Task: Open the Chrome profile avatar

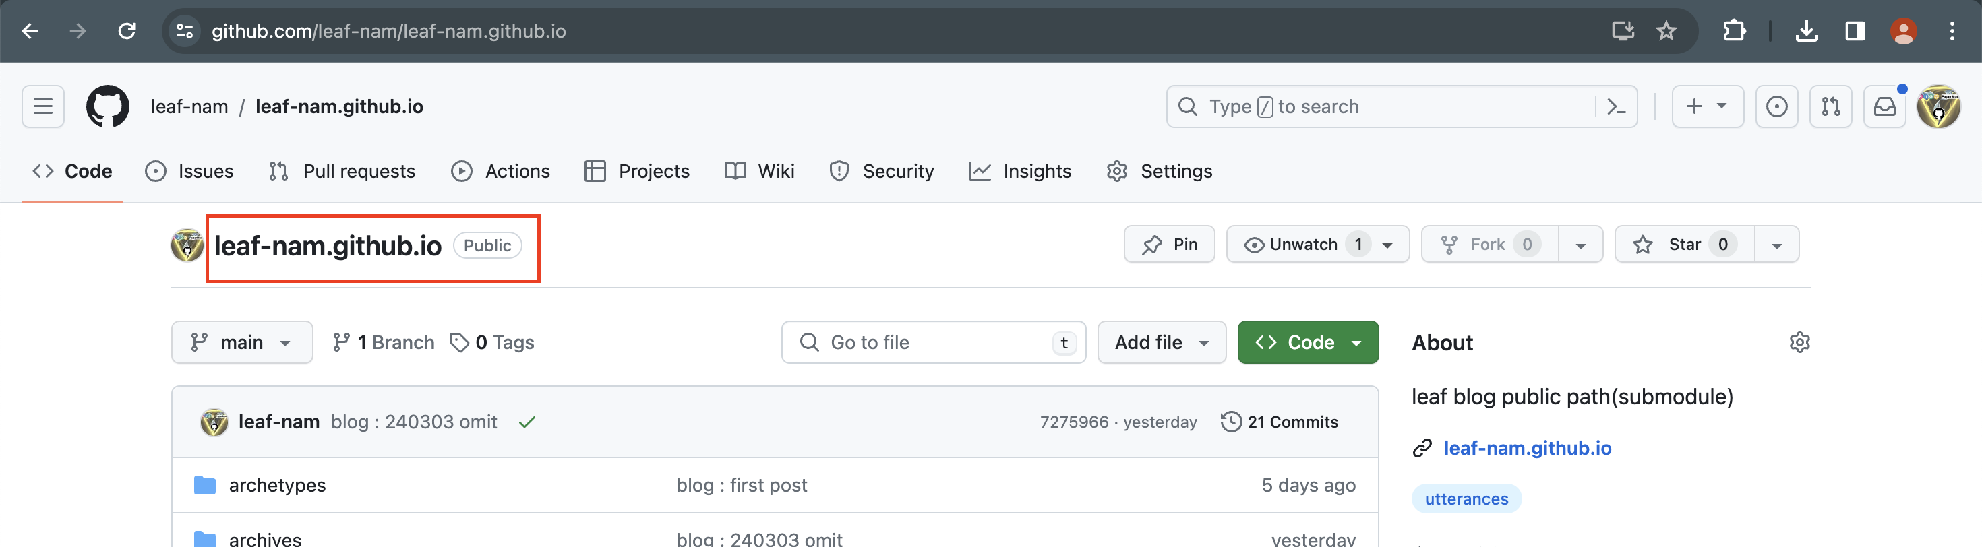Action: pos(1904,32)
